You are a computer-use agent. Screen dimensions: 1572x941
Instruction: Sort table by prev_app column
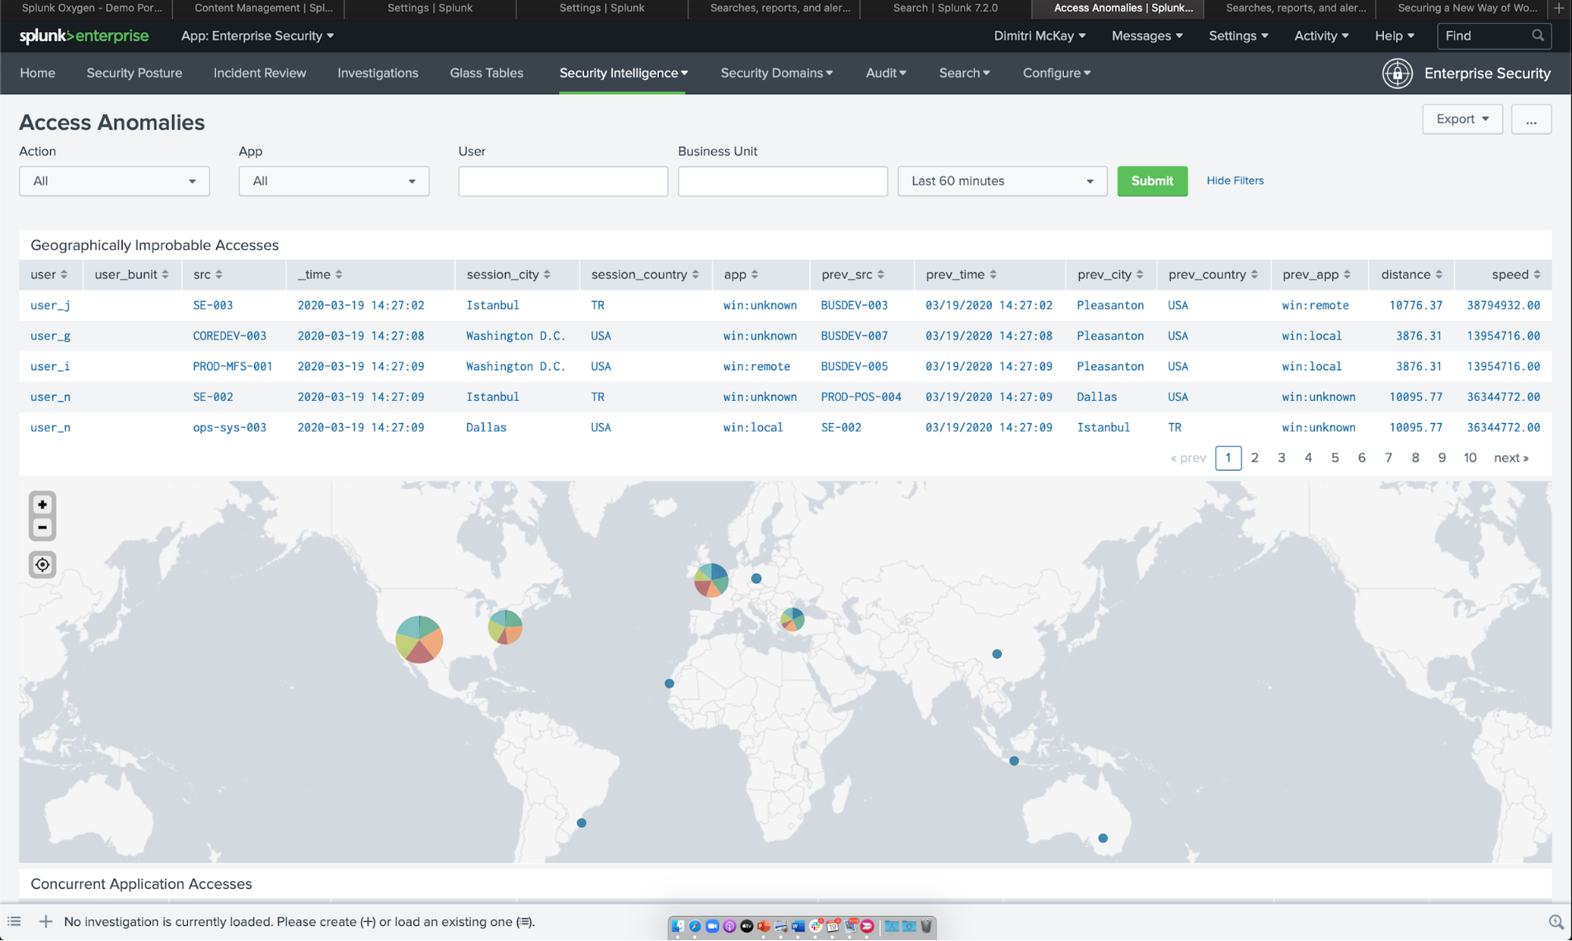tap(1316, 274)
